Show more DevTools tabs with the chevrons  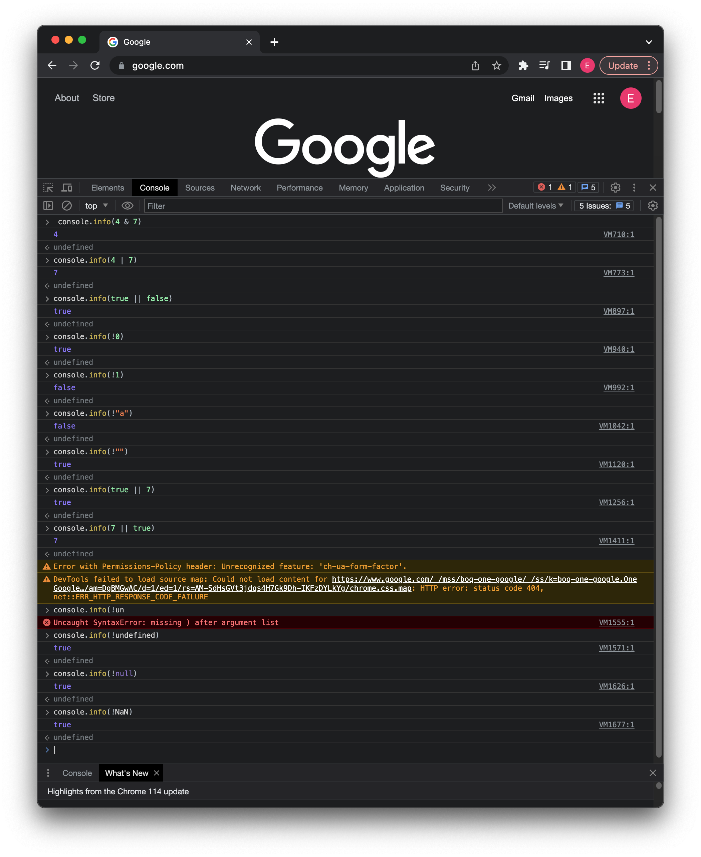[x=491, y=188]
